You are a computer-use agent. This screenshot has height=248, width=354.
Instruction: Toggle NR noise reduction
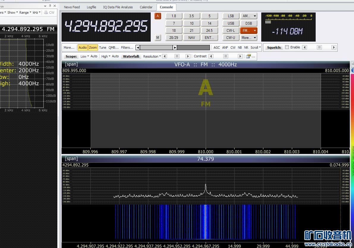246,48
